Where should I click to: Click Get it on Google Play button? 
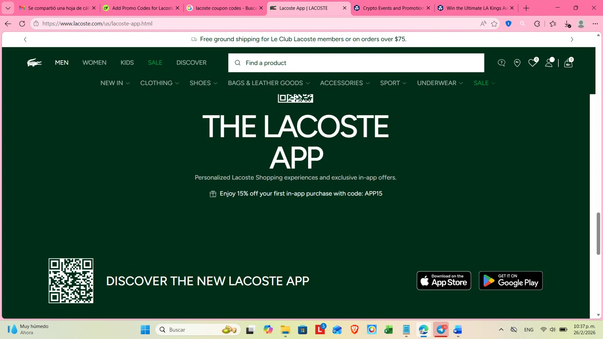[511, 281]
